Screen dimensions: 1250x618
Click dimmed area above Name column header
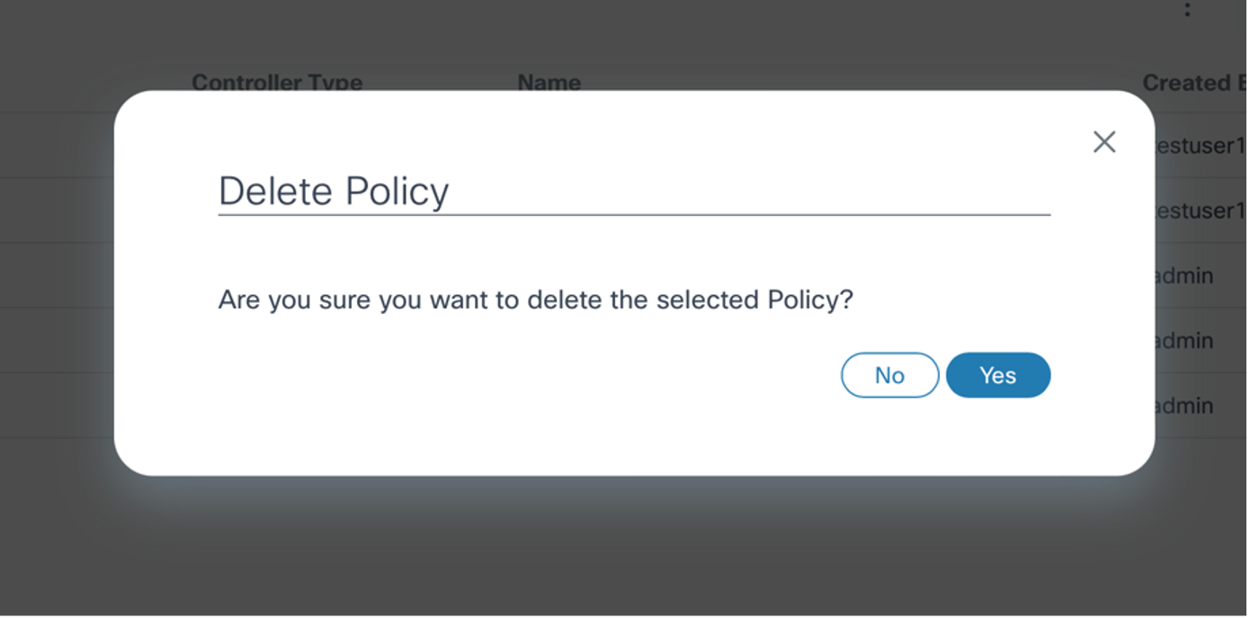click(549, 36)
